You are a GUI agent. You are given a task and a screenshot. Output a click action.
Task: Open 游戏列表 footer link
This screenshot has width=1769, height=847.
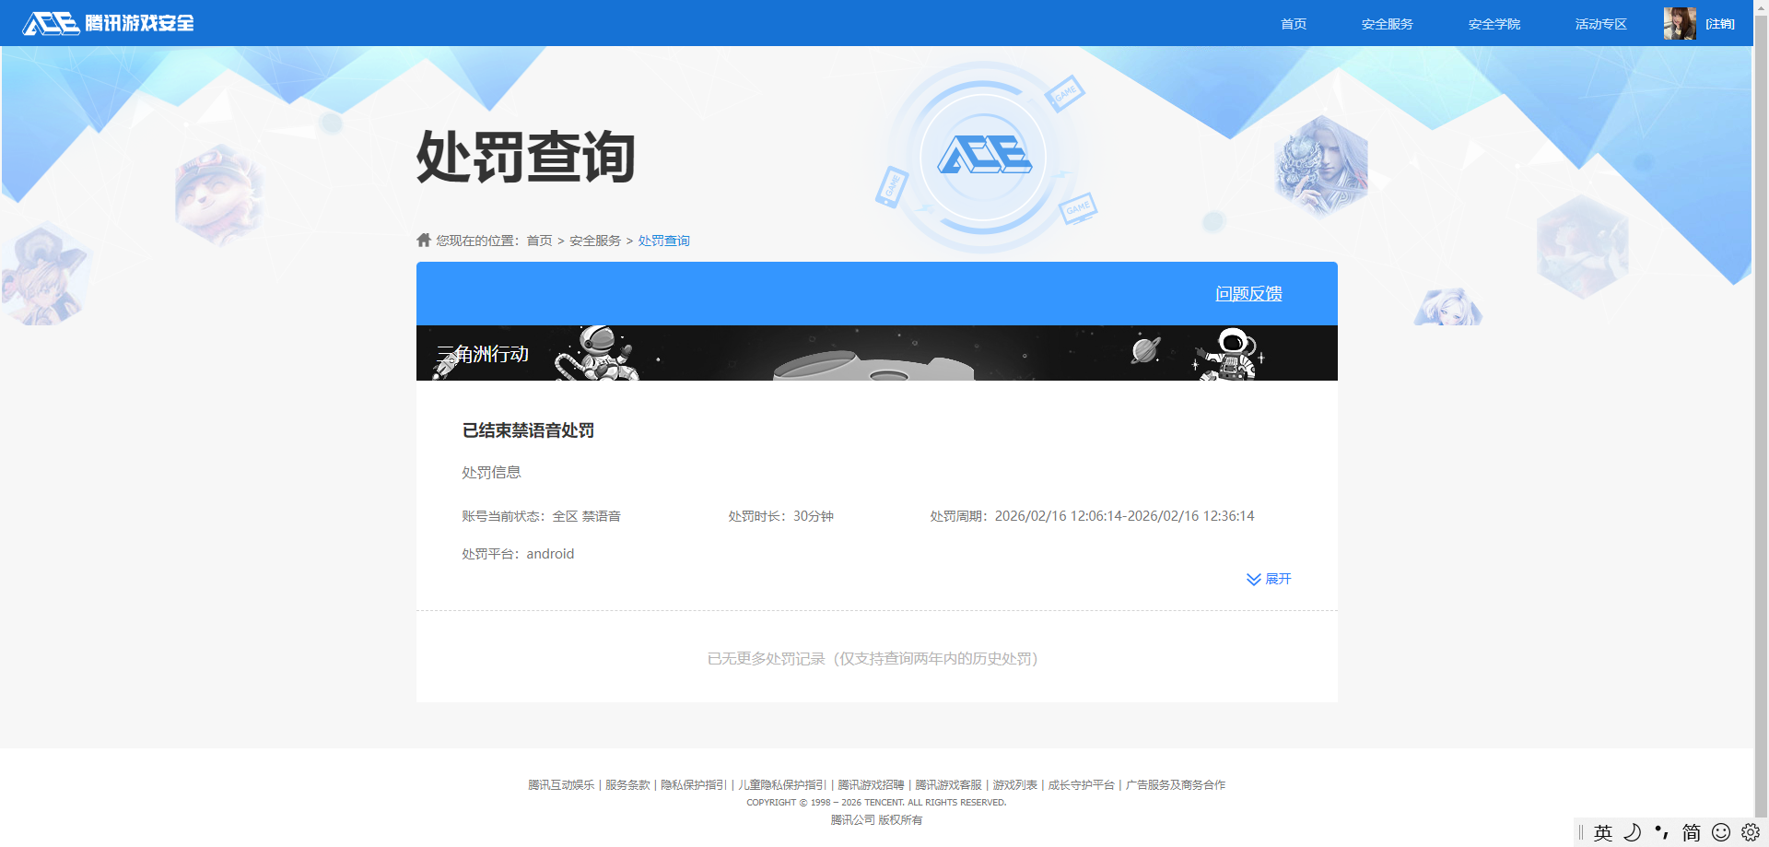coord(1014,785)
